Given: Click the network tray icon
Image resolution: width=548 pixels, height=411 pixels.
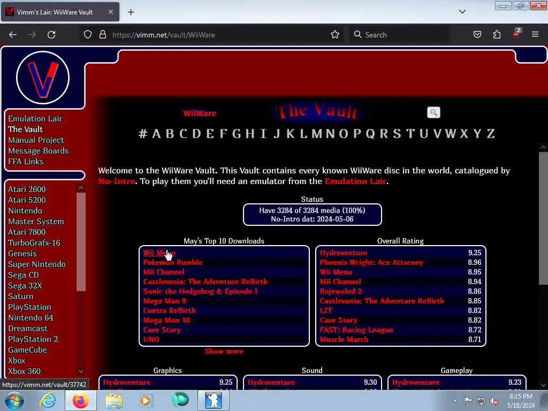Looking at the screenshot, I should (x=481, y=401).
